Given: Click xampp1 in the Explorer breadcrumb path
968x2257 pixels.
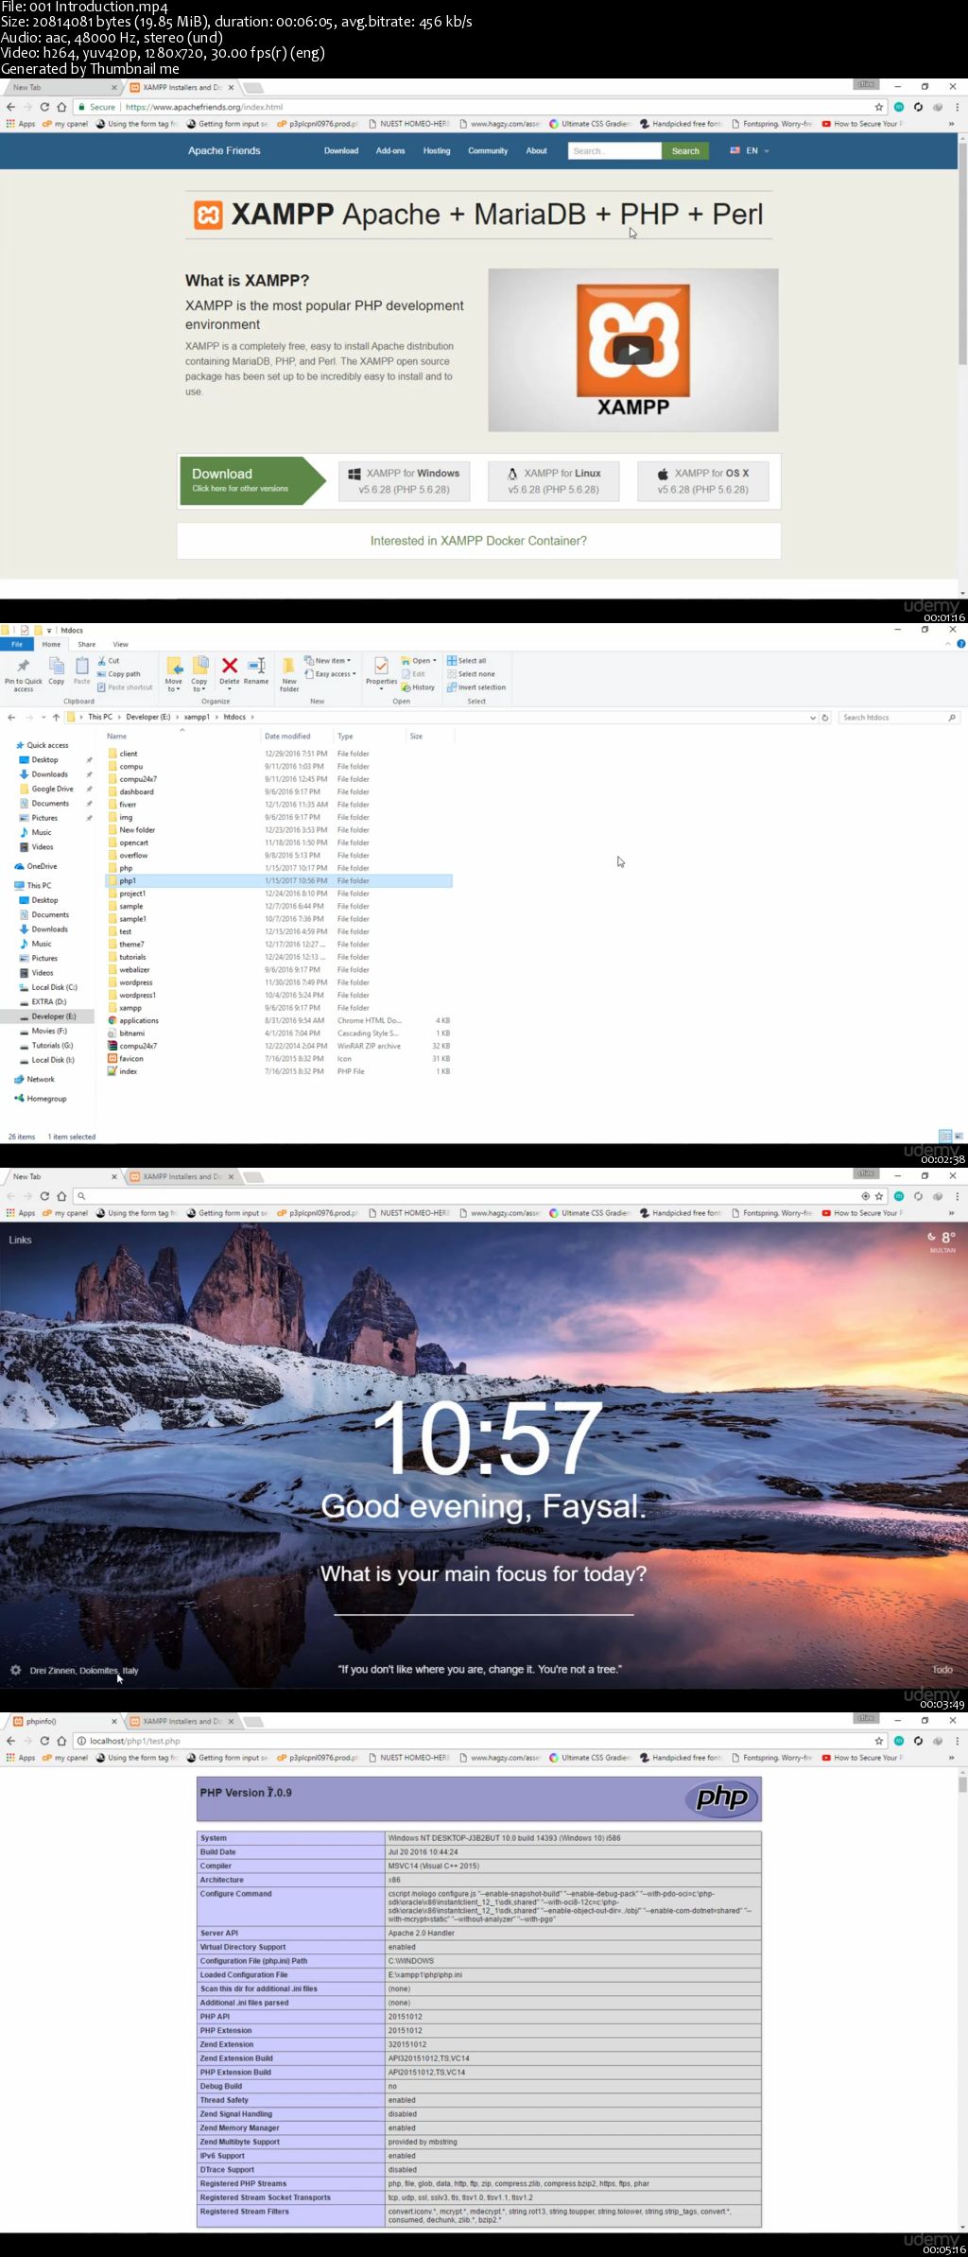Looking at the screenshot, I should [x=197, y=717].
